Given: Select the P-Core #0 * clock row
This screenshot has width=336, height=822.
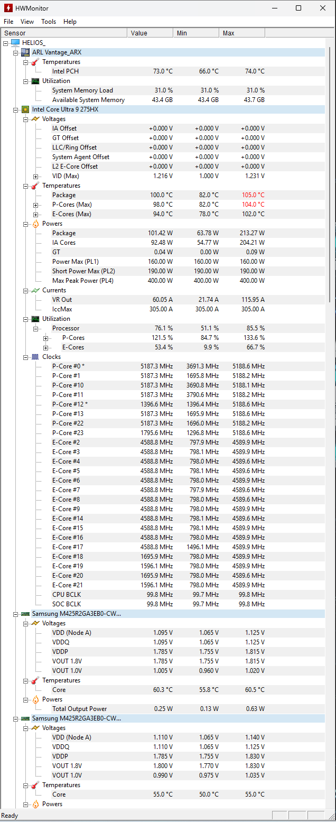Looking at the screenshot, I should (163, 366).
